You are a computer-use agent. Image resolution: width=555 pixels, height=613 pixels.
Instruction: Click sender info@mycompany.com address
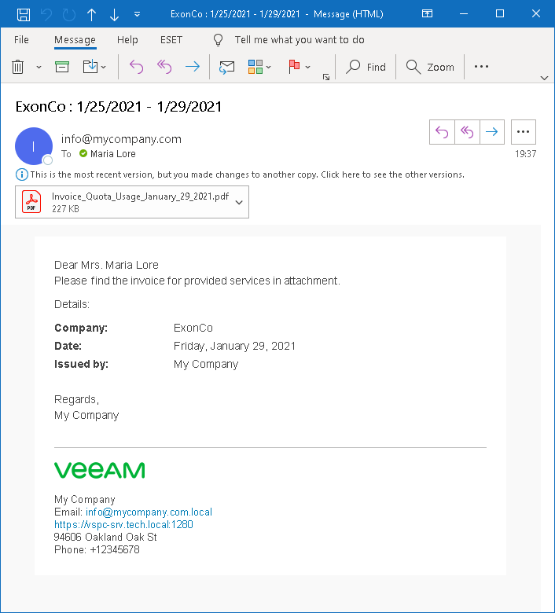tap(121, 139)
